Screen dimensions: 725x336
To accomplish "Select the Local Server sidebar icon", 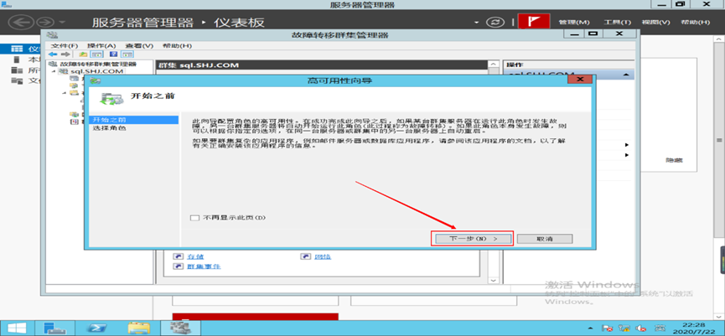I will tap(17, 59).
